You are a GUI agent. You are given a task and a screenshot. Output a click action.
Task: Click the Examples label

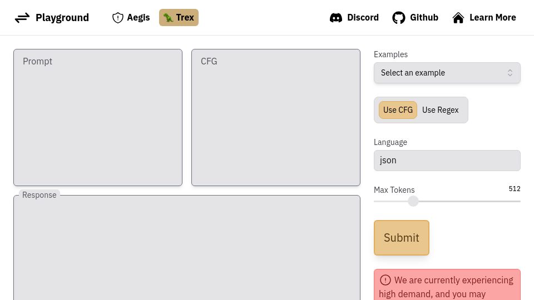(x=390, y=54)
